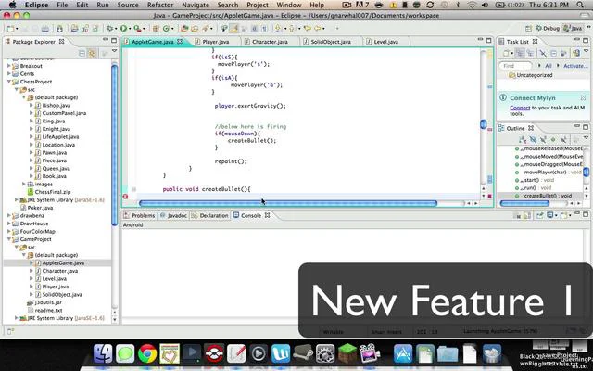Screen dimensions: 593x371
Task: Click the New Task icon in Task List
Action: point(507,54)
